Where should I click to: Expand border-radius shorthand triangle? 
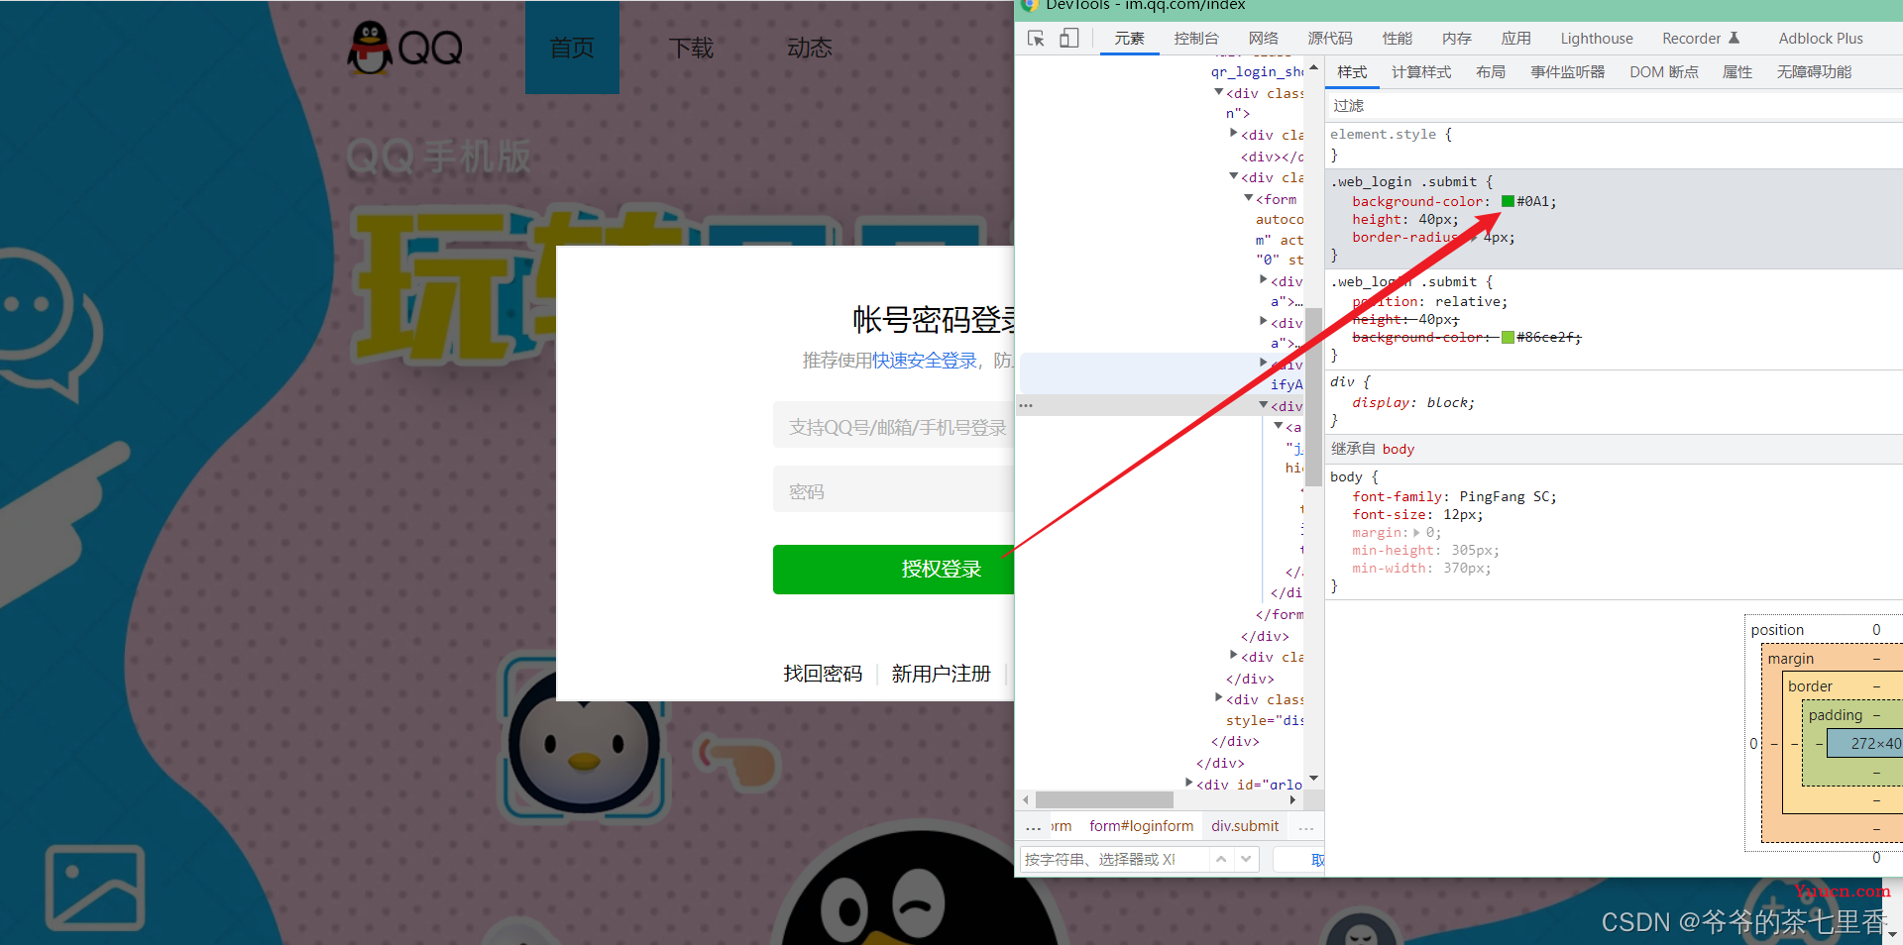pos(1474,238)
